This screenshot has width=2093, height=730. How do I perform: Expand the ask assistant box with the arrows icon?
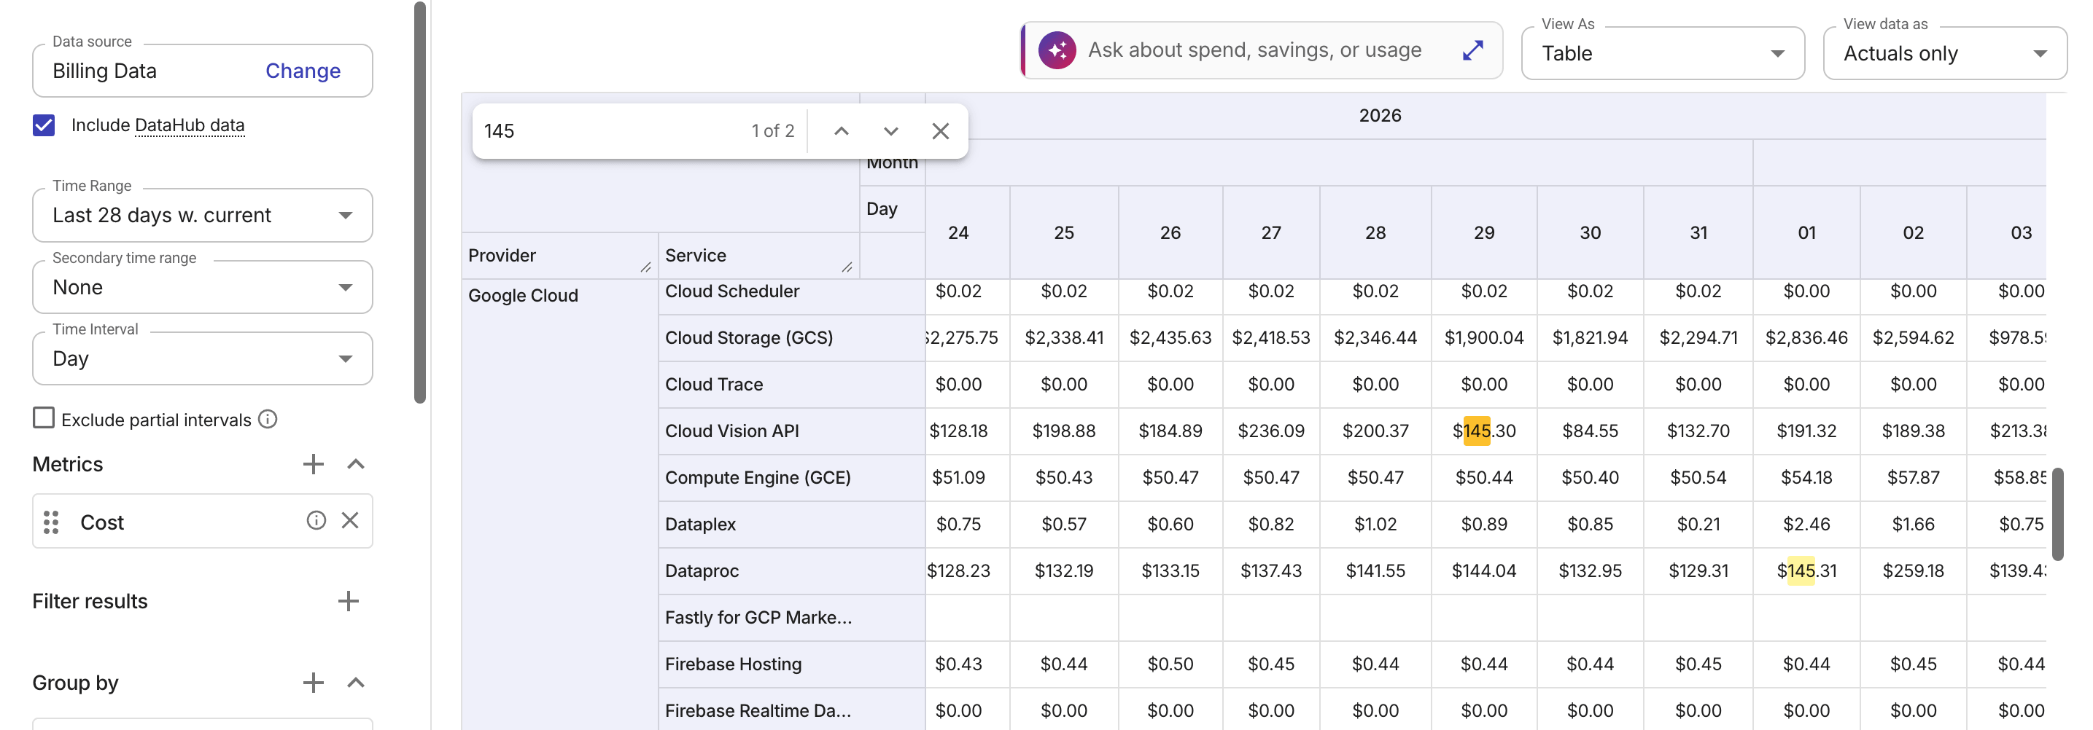coord(1472,50)
